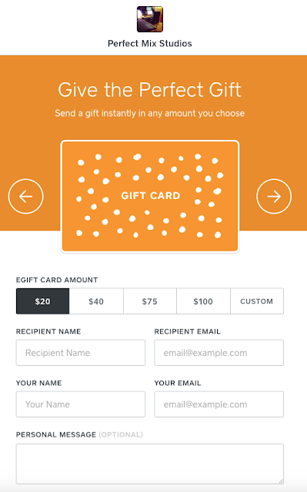Click the EGIFT CARD AMOUNT label
Screen dimensions: 307x492
[x=57, y=280]
